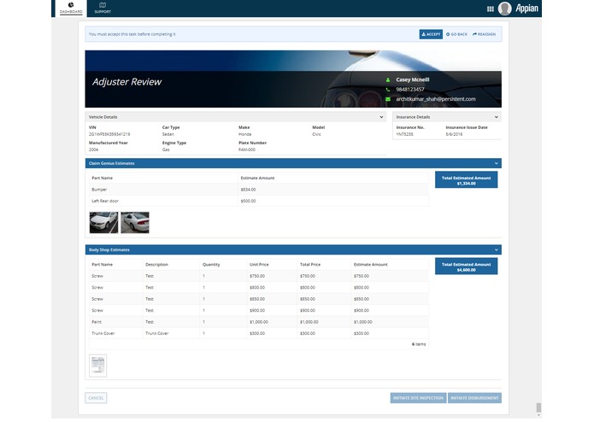
Task: Accept the task with Accept button
Action: tap(431, 34)
